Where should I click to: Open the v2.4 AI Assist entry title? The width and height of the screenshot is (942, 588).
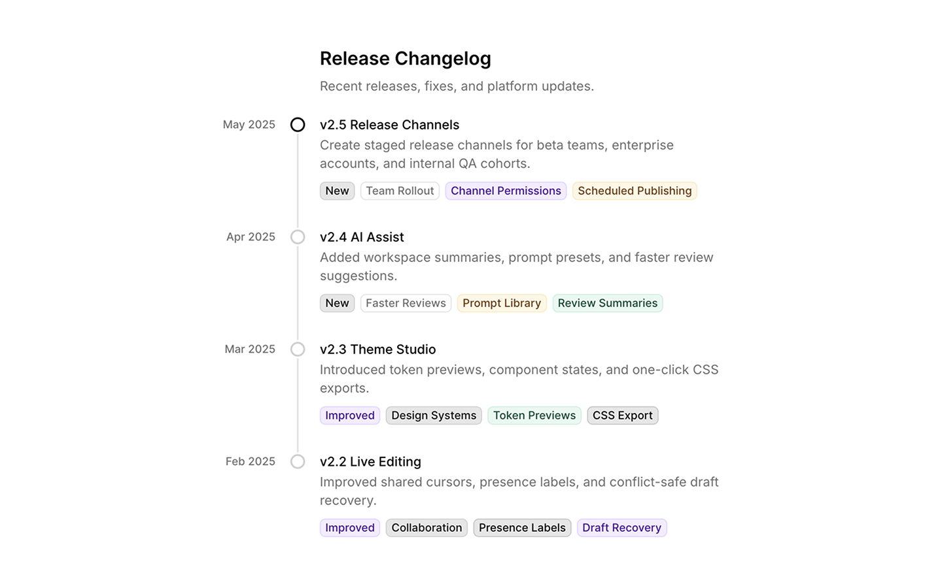(362, 237)
